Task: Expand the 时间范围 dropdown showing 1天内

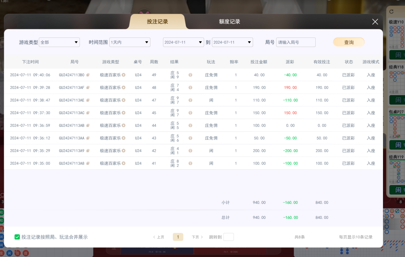Action: point(130,42)
